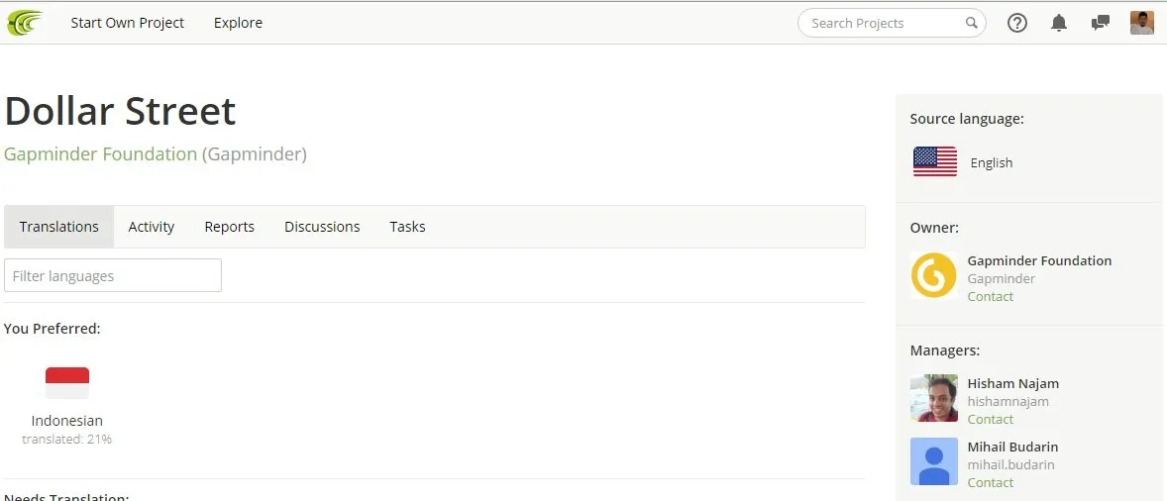1167x501 pixels.
Task: Click the search magnifier icon
Action: click(971, 23)
